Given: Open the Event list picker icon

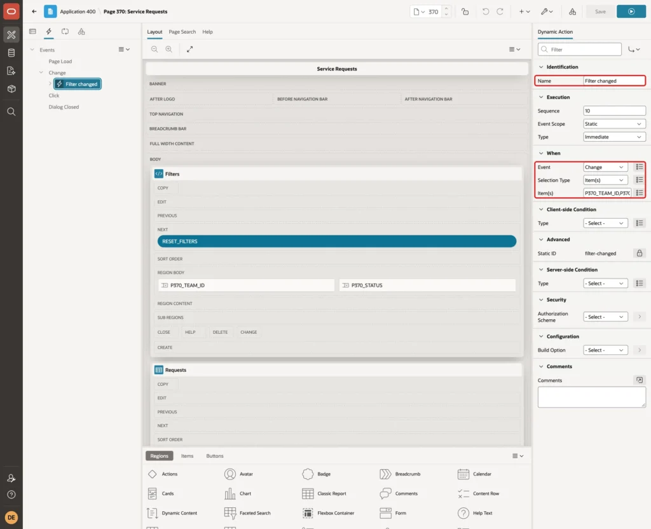Looking at the screenshot, I should point(640,167).
